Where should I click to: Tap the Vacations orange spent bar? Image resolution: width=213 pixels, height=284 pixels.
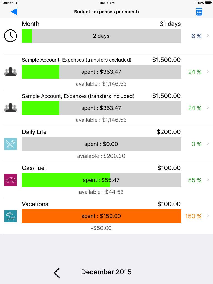tap(102, 216)
